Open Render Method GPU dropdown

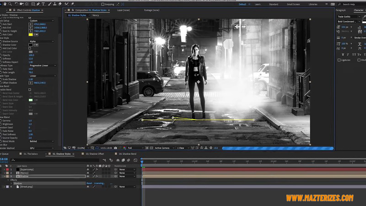click(42, 148)
